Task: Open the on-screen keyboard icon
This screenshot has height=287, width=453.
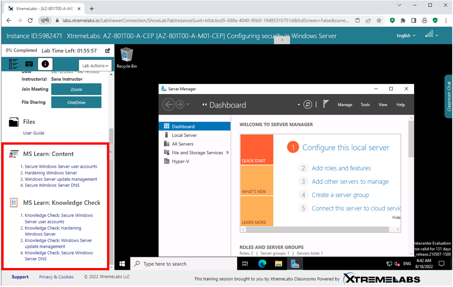Action: (x=29, y=64)
